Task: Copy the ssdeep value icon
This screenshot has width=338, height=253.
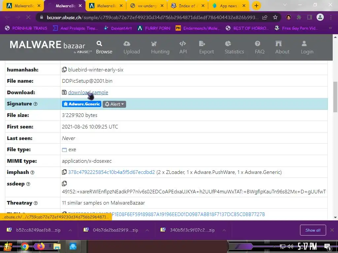Action: coord(64,183)
